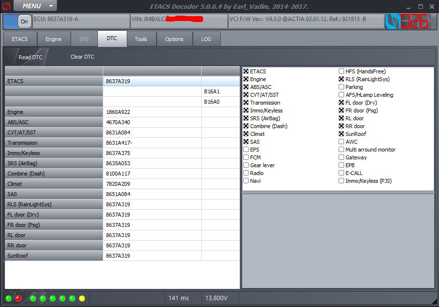Open the Engine tab
This screenshot has width=439, height=307.
(x=53, y=39)
